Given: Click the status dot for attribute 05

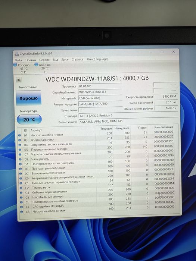Looking at the screenshot, I should (x=20, y=150).
